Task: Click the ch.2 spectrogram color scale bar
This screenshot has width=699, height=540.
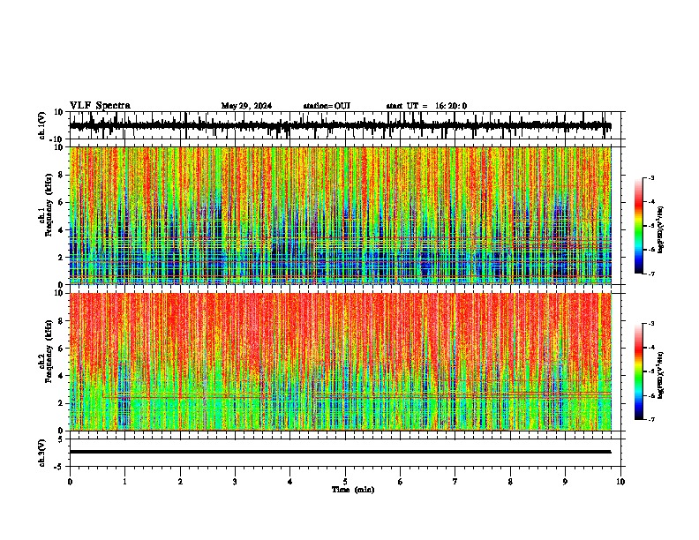Action: [x=639, y=371]
